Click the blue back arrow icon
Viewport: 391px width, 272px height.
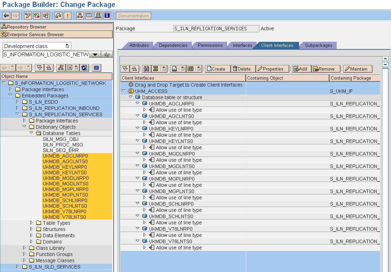[6, 16]
